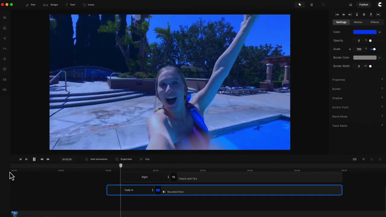Screen dimensions: 386x217
Task: Align selected element to left edge
Action: [x=337, y=14]
